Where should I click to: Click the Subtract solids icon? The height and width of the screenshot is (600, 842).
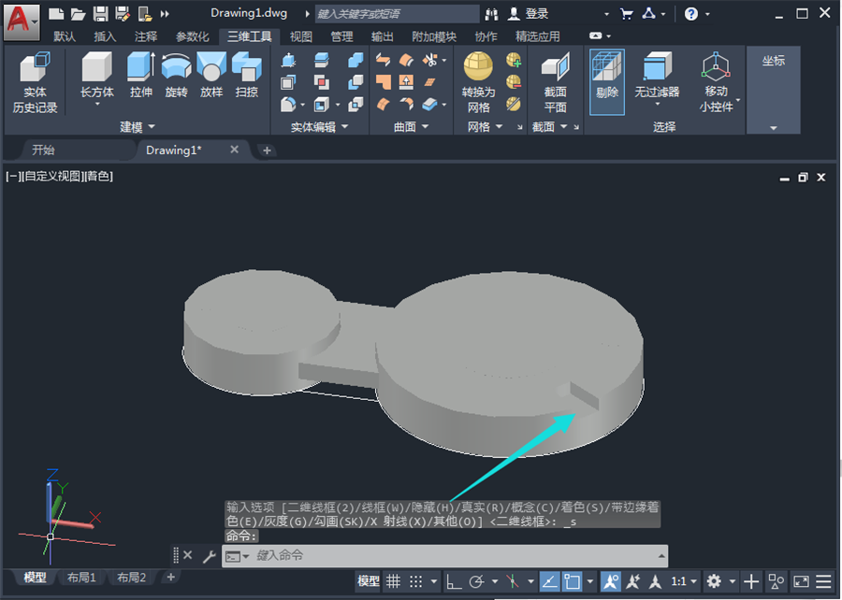[356, 82]
